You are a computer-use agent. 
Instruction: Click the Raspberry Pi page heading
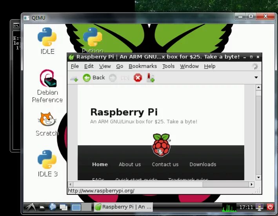pos(124,112)
